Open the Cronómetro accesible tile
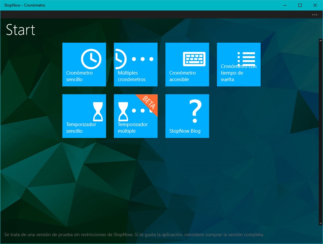Image resolution: width=323 pixels, height=244 pixels. coord(187,64)
